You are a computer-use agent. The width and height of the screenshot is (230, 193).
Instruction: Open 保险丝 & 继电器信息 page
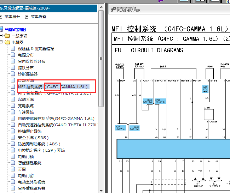(x=36, y=49)
